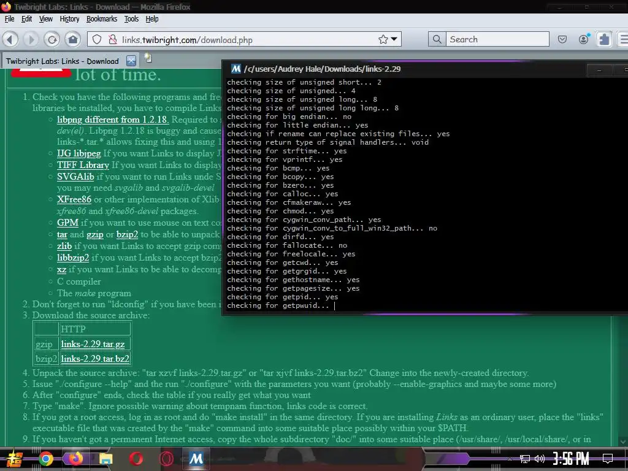Open Windows Start button
Viewport: 628px width, 471px height.
pos(15,459)
